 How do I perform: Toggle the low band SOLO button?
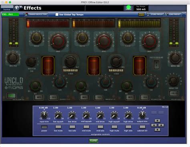coord(53,97)
